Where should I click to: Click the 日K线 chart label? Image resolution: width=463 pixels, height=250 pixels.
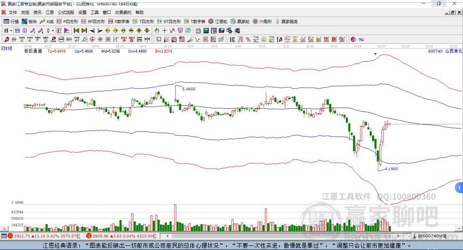click(7, 48)
